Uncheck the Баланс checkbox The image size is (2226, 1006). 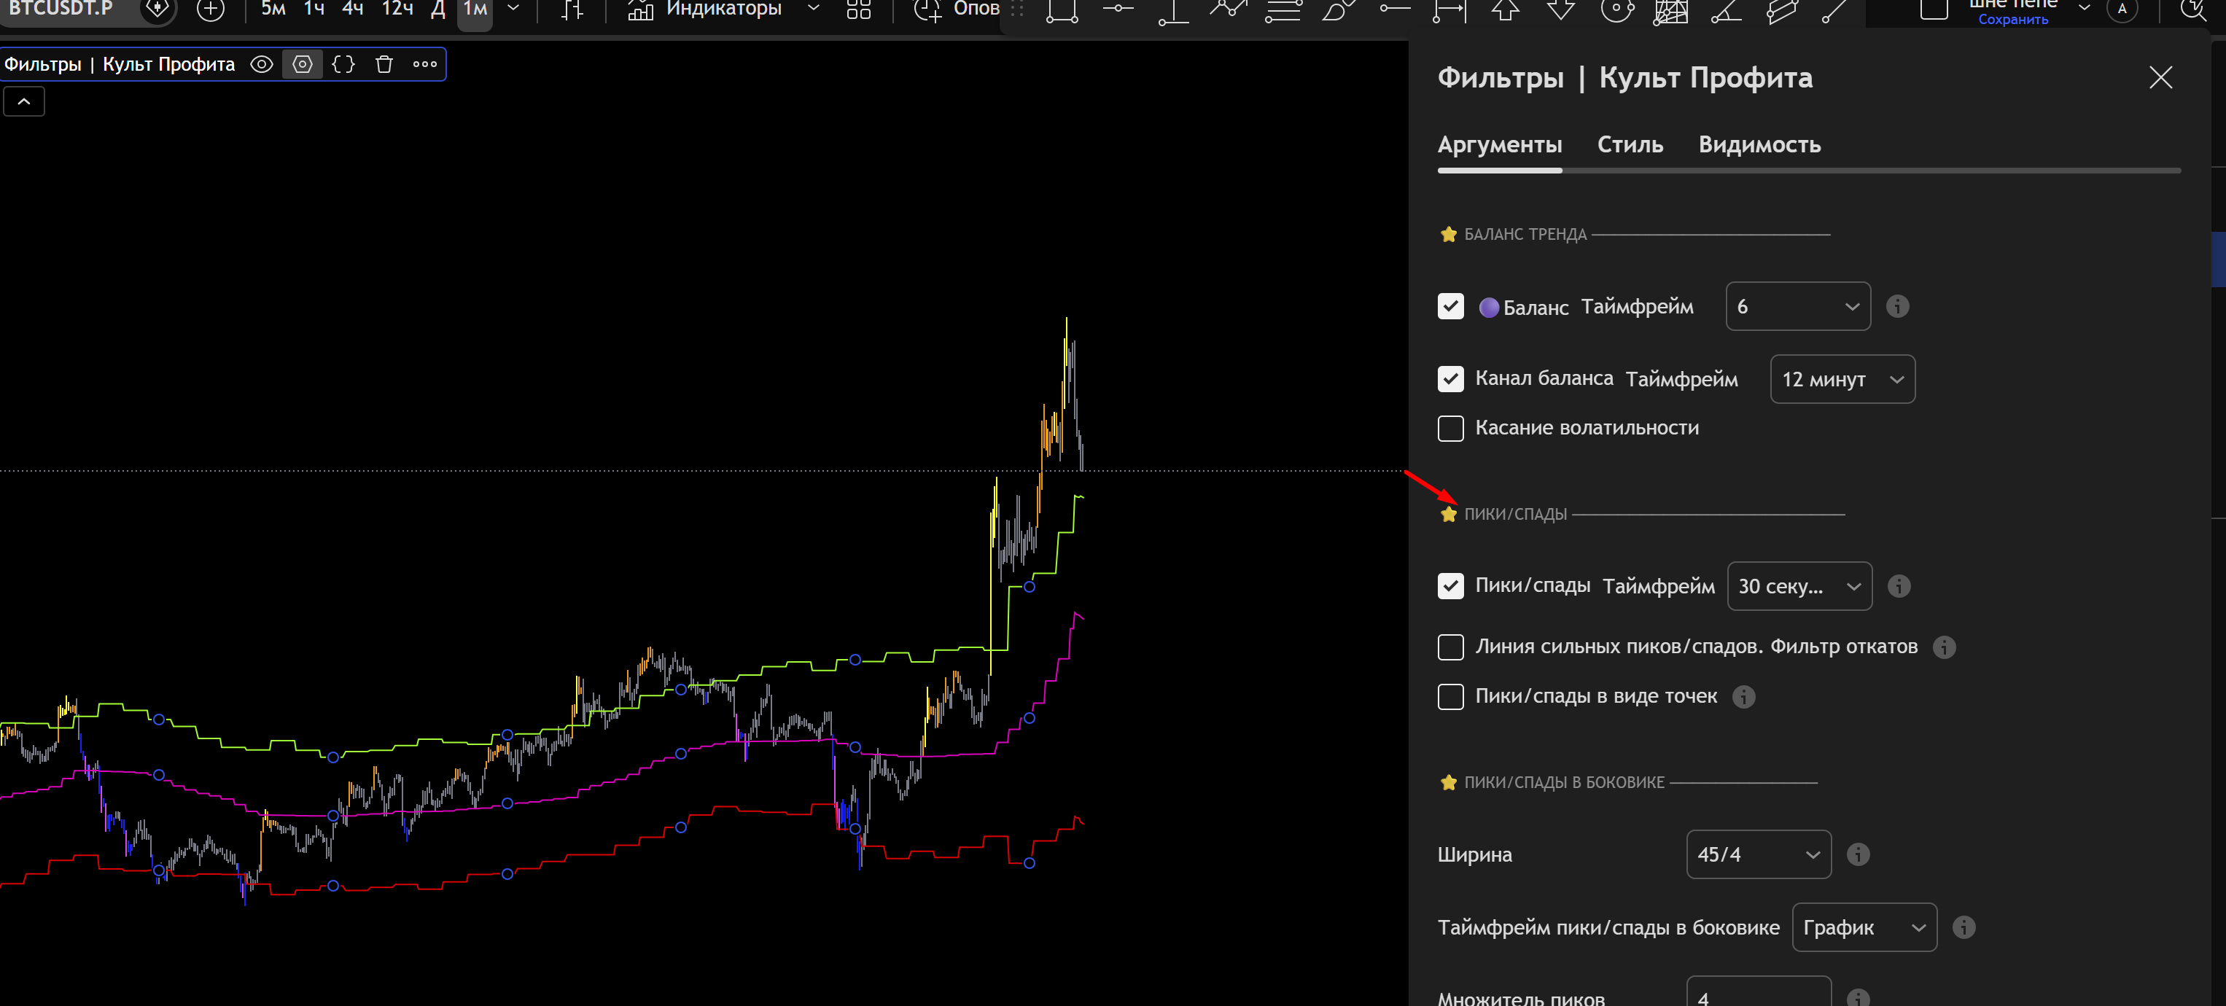click(1450, 306)
